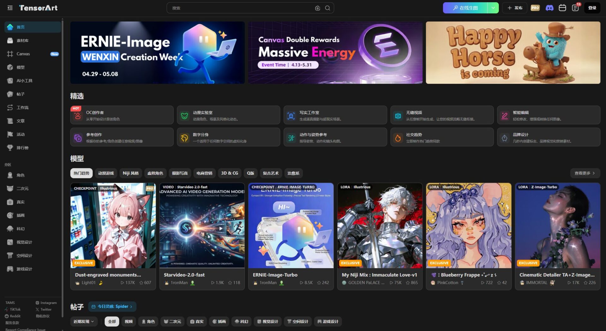Click the 登录 login button
This screenshot has width=606, height=331.
click(592, 8)
